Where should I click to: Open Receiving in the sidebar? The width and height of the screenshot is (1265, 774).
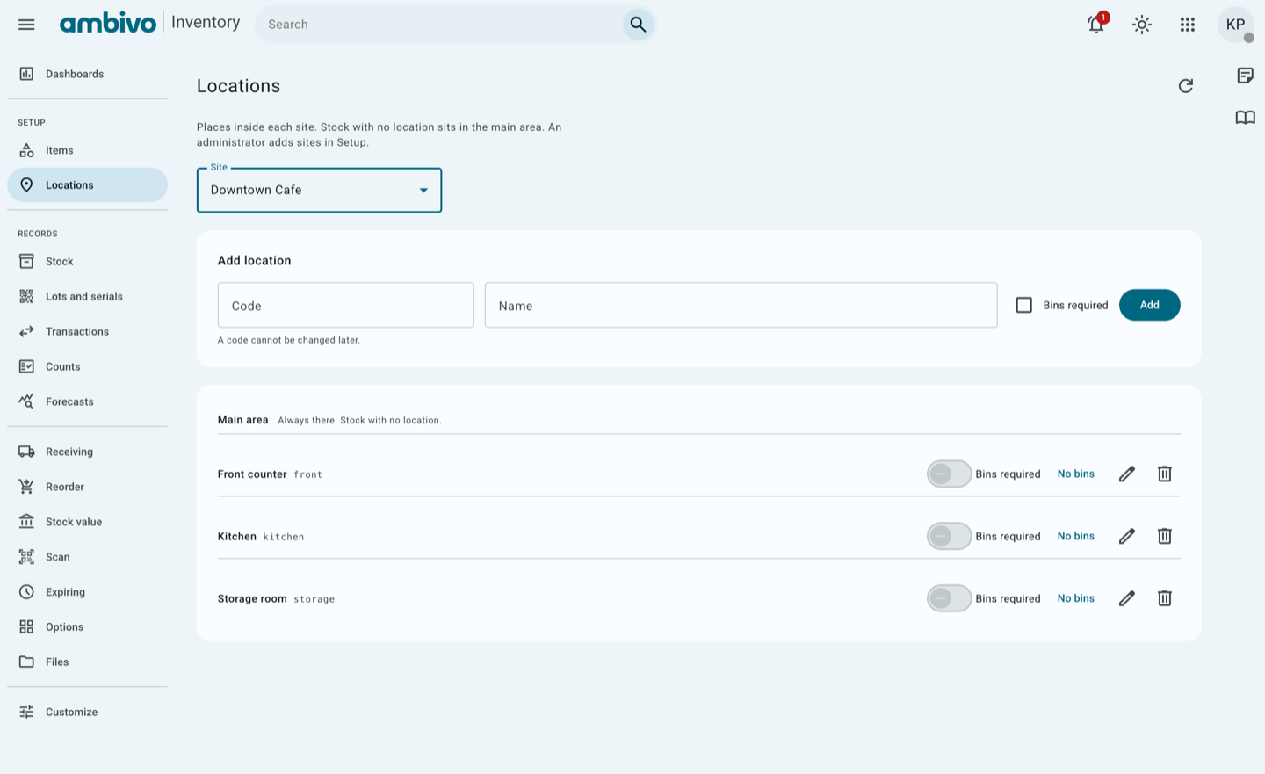[87, 452]
